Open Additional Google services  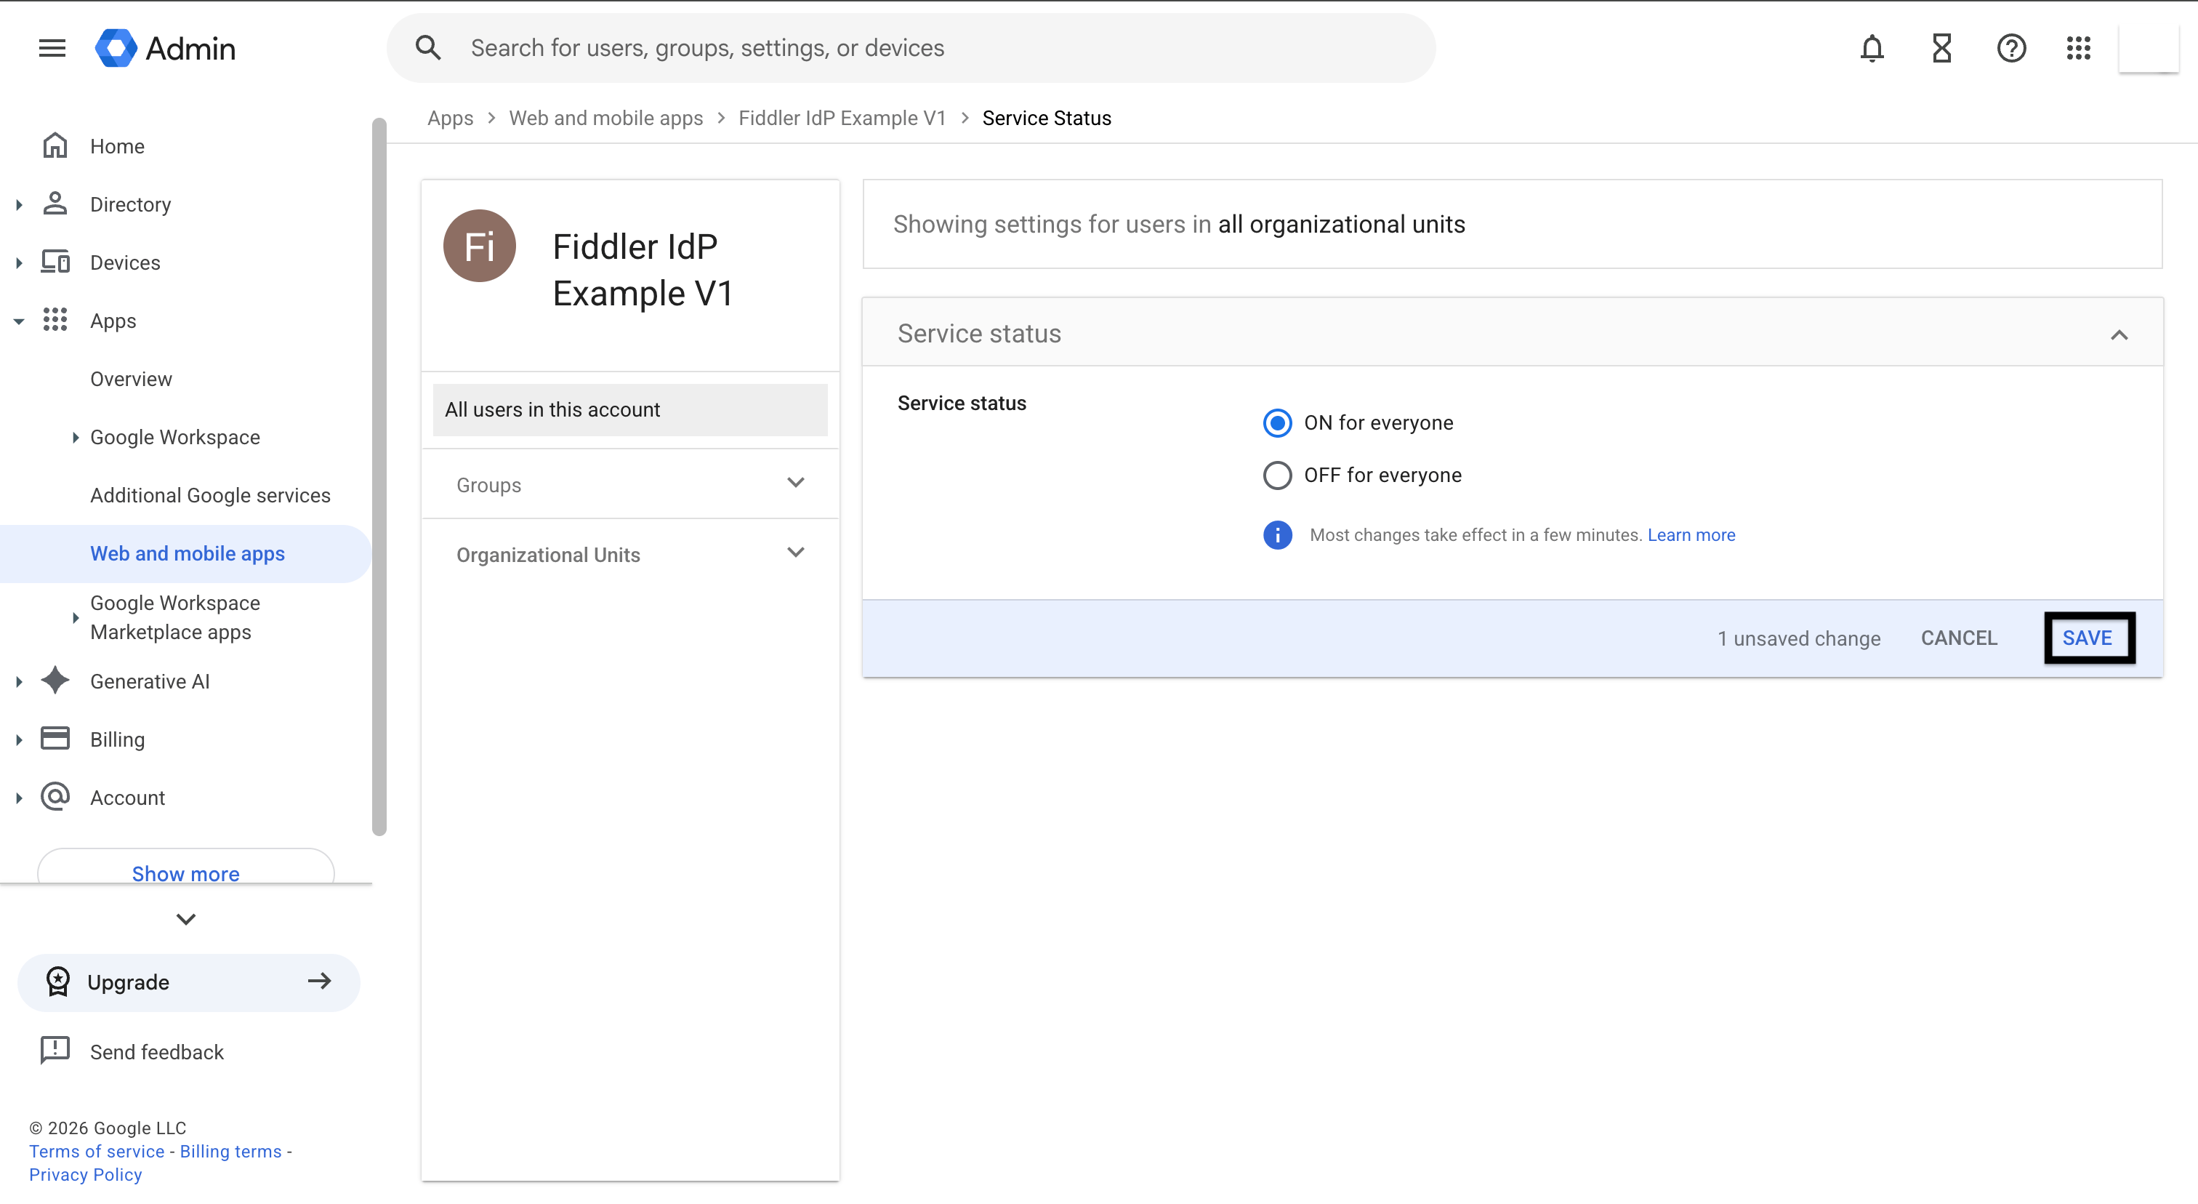(x=210, y=495)
